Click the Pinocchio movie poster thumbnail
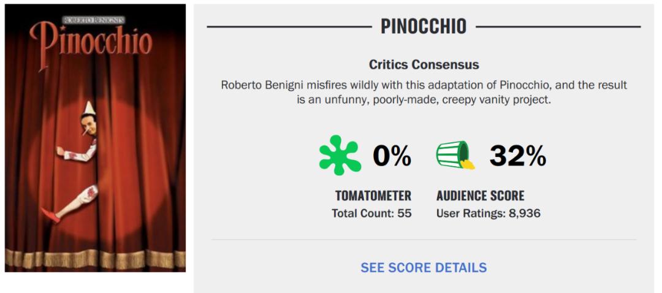The height and width of the screenshot is (293, 662). (95, 138)
